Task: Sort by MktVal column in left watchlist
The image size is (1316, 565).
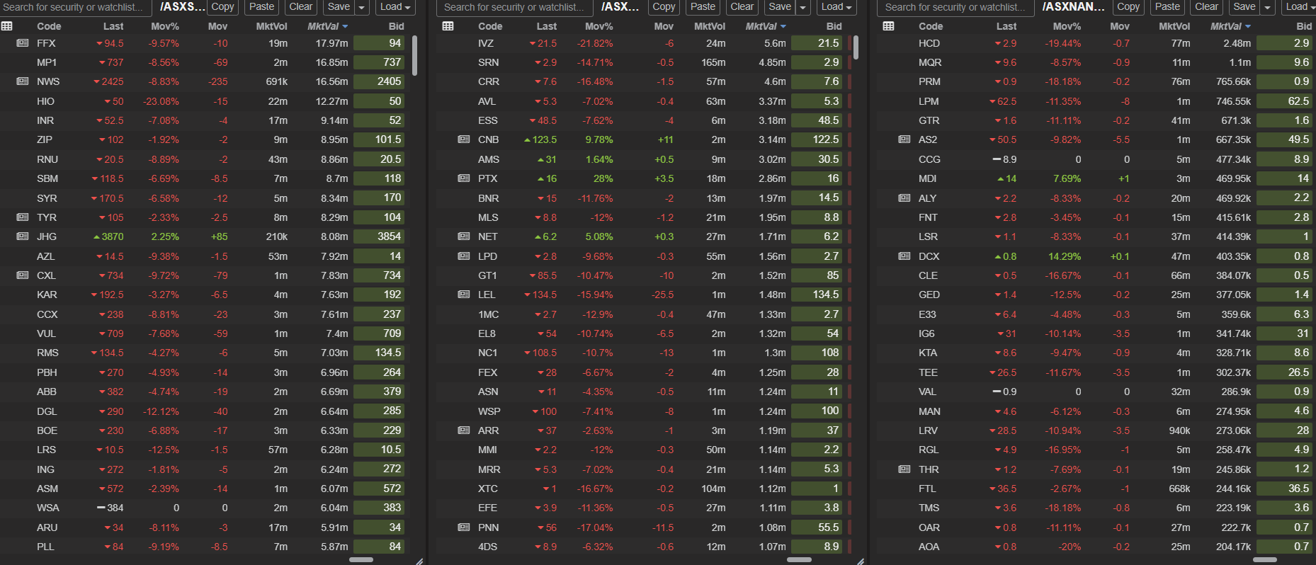Action: (x=327, y=26)
